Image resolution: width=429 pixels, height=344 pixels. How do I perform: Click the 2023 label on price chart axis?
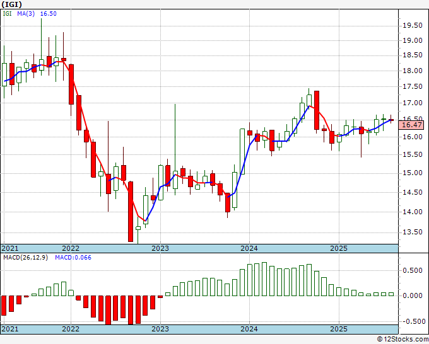tap(160, 248)
